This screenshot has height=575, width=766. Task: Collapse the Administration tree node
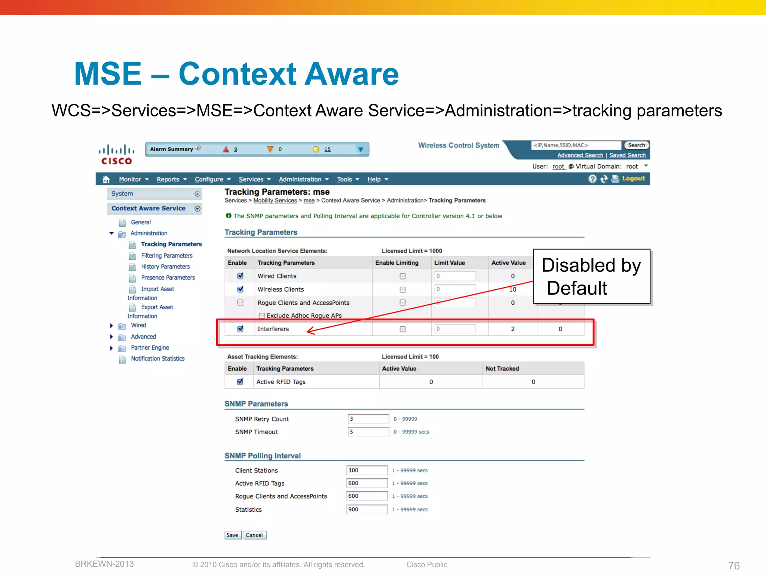pyautogui.click(x=111, y=233)
